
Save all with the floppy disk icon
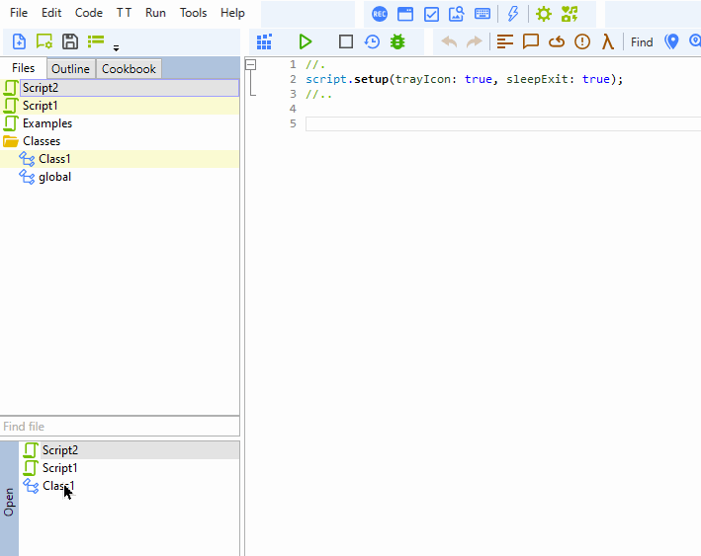point(70,41)
